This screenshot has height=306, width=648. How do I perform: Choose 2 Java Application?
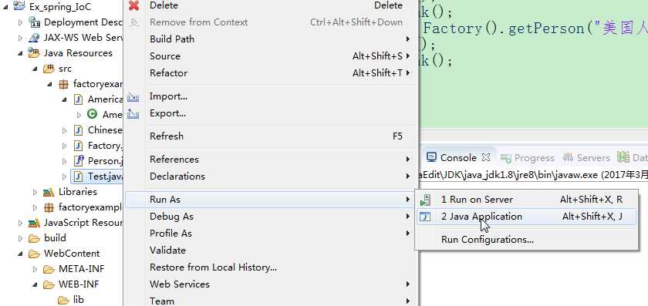pyautogui.click(x=526, y=217)
